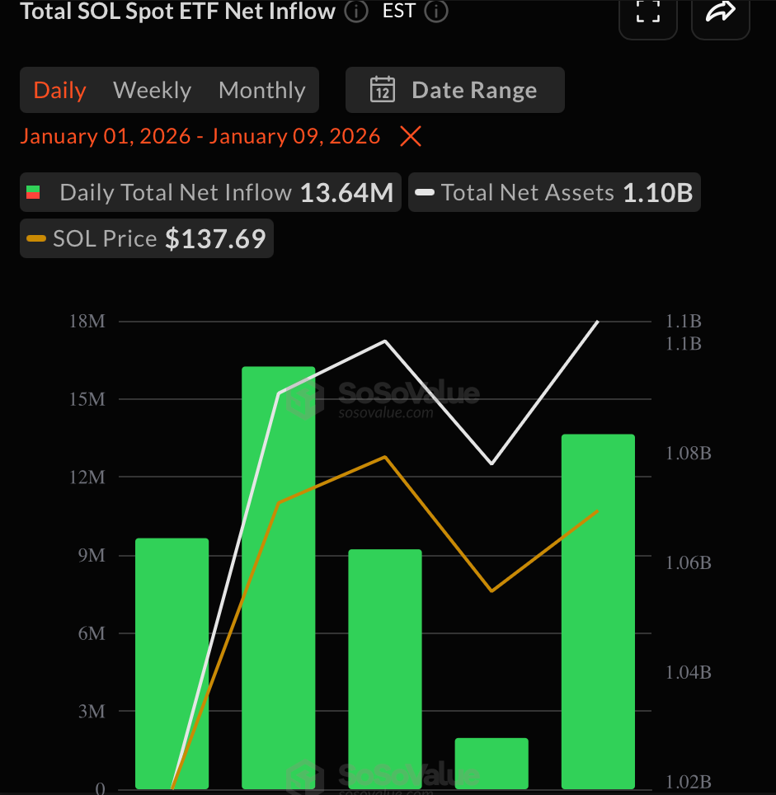The height and width of the screenshot is (795, 776).
Task: Toggle the Daily Total Net Inflow series
Action: coord(210,192)
